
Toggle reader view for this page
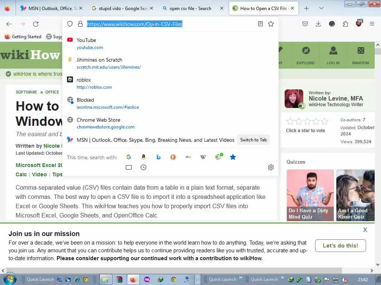[x=260, y=24]
